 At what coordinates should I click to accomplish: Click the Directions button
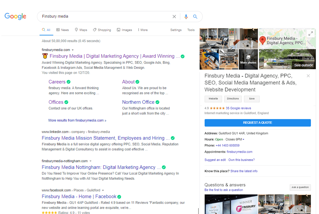point(233,99)
